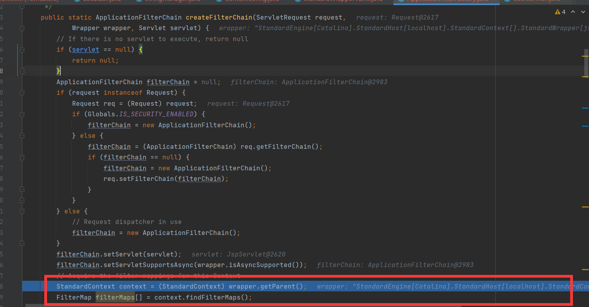Collapse the fold at 'if (servlet == null)'
The width and height of the screenshot is (589, 307).
(22, 50)
